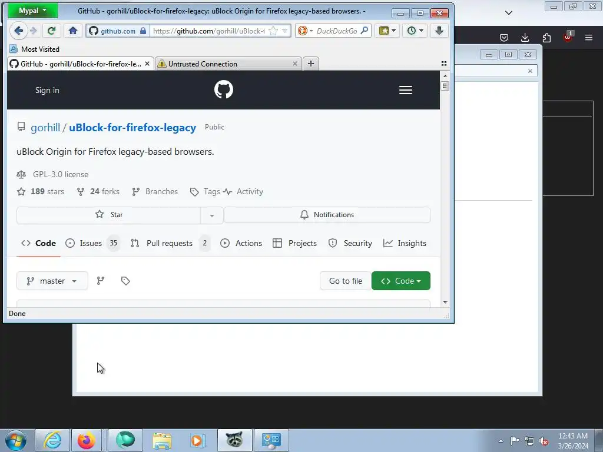View the 24 forks link
The width and height of the screenshot is (603, 452).
[98, 191]
